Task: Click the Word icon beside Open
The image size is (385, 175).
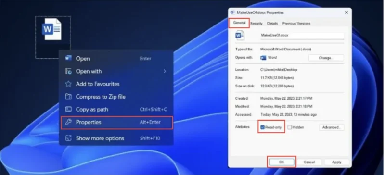Action: [68, 58]
